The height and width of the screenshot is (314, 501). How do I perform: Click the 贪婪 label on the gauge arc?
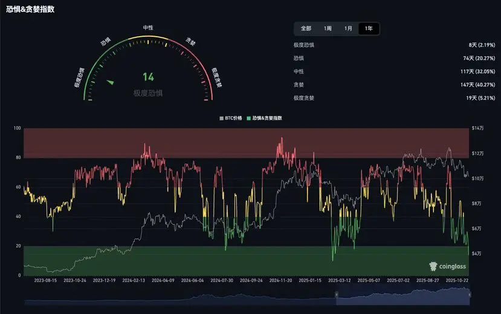pos(190,42)
